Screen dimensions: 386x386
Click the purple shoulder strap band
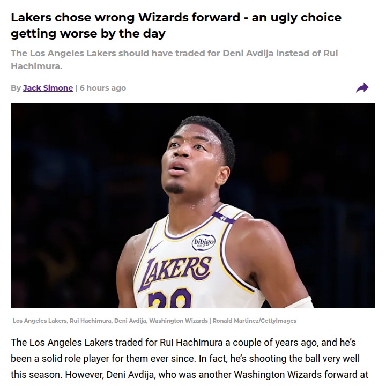(224, 218)
